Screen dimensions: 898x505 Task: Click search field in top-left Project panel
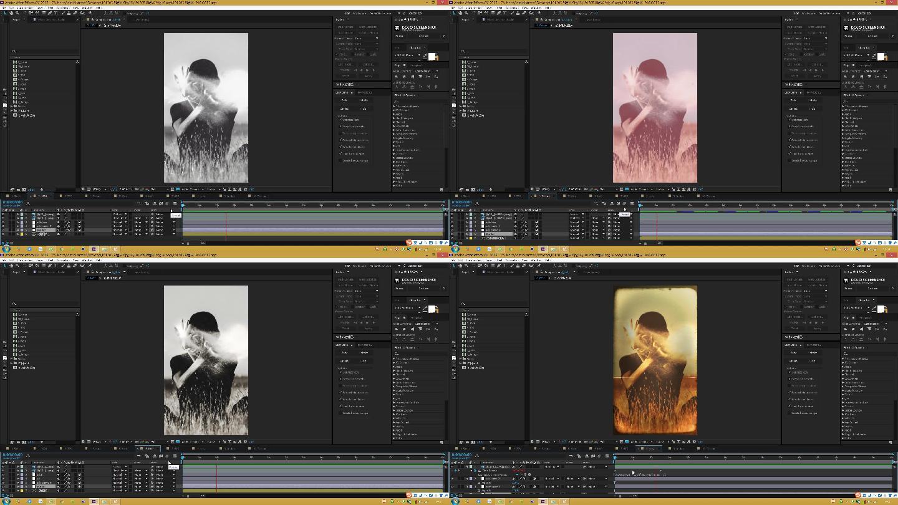coord(45,51)
